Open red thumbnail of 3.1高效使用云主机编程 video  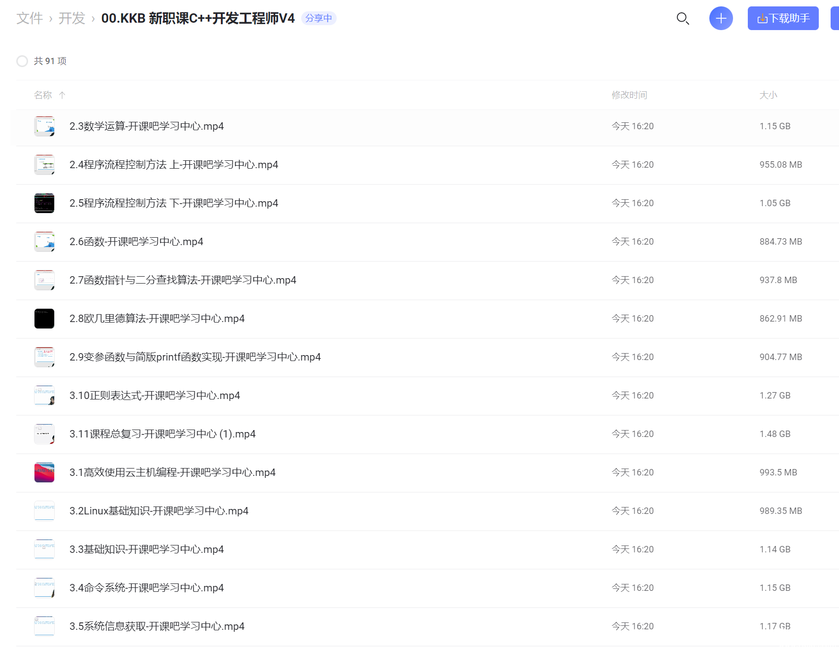pyautogui.click(x=44, y=472)
